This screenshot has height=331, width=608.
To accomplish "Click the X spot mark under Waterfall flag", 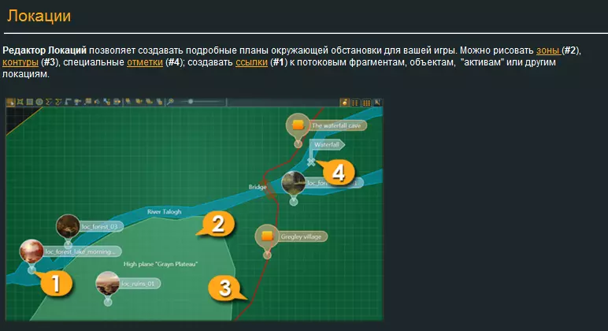I will coord(311,162).
